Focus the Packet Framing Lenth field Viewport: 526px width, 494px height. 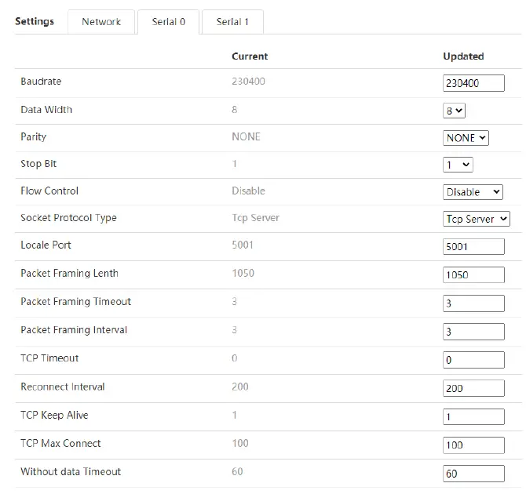point(473,275)
